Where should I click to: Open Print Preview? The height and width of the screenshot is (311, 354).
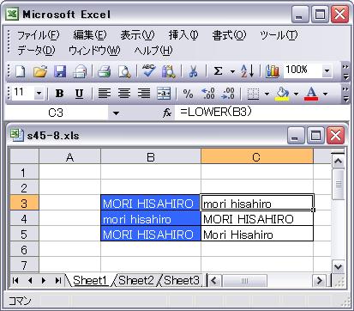point(124,71)
